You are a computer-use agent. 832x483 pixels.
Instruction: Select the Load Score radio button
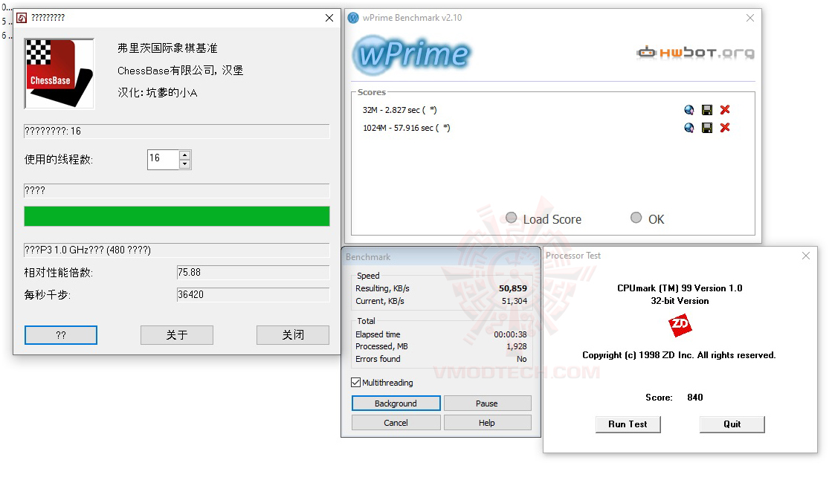511,218
